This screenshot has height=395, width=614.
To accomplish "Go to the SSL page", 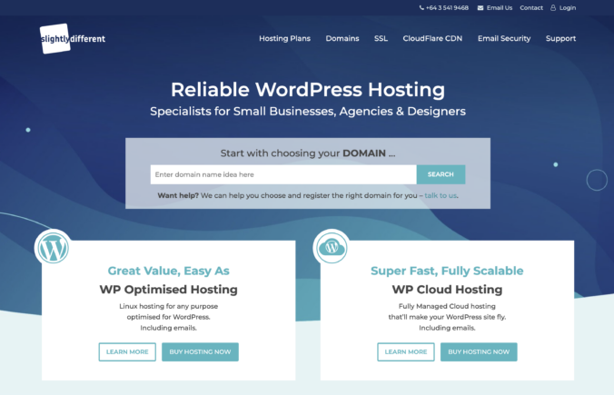I will (x=381, y=38).
